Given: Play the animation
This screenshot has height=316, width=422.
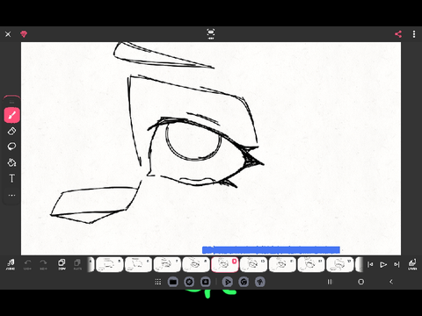Looking at the screenshot, I should pos(383,264).
